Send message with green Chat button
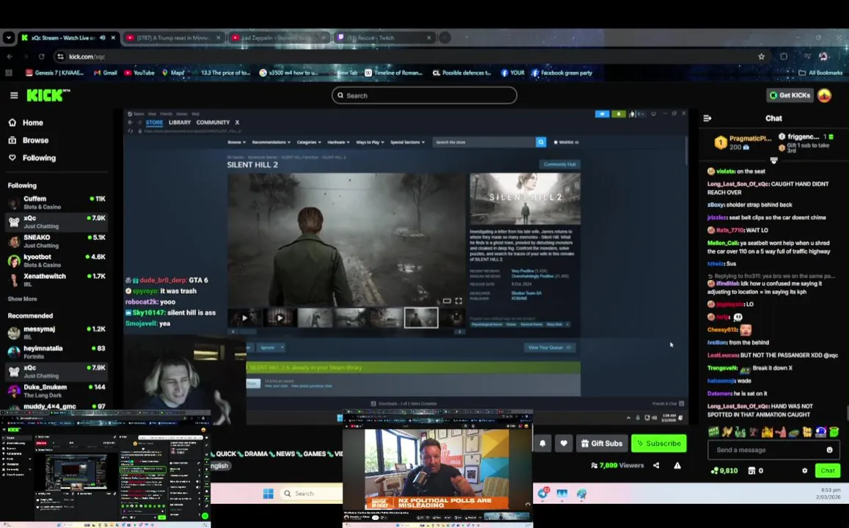The width and height of the screenshot is (849, 528). tap(827, 471)
